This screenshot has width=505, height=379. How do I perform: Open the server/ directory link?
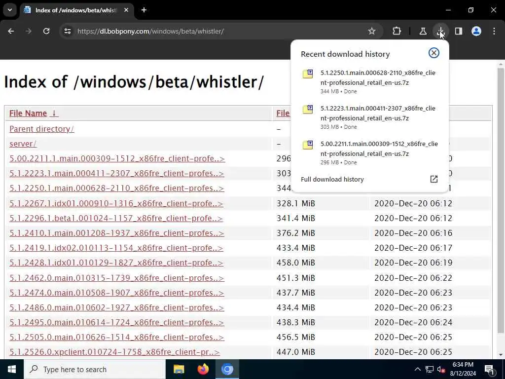(x=23, y=144)
